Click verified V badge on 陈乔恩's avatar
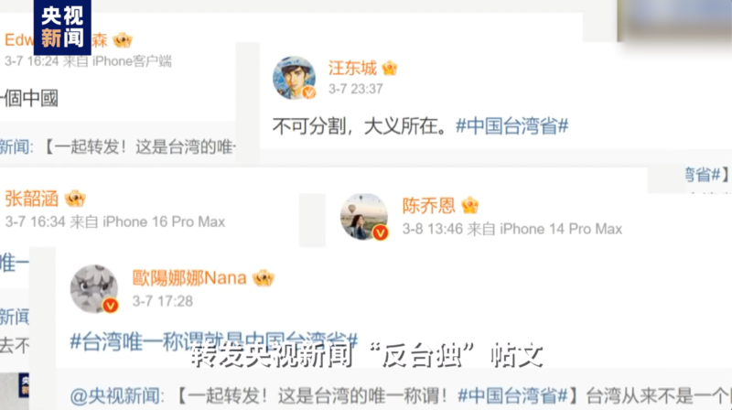732x410 pixels. point(381,232)
